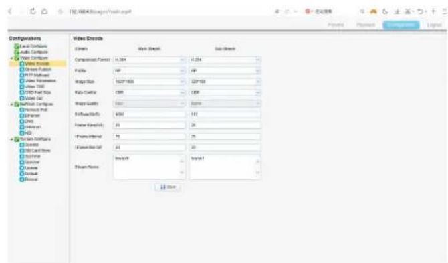
Task: Open the browser hamburger menu
Action: [x=445, y=11]
